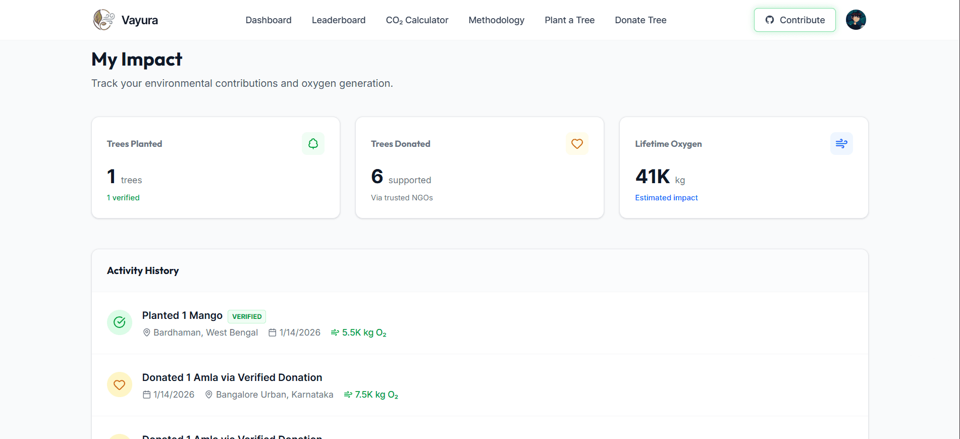Open the CO₂ Calculator page

click(x=416, y=20)
